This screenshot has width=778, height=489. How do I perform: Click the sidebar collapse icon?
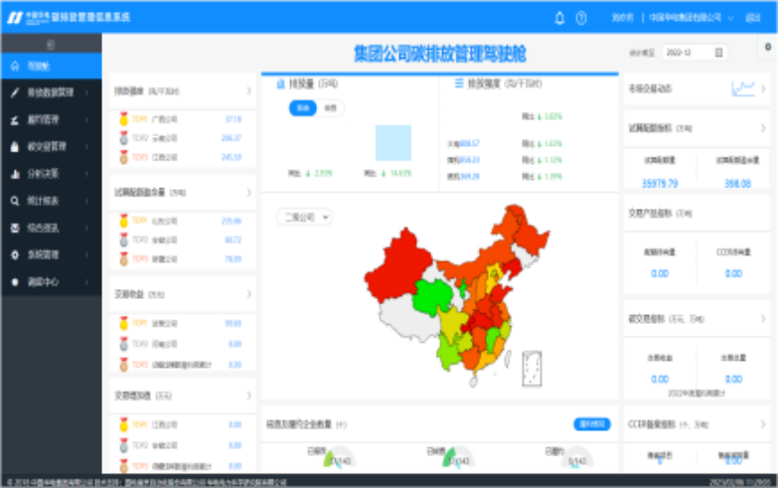point(51,45)
